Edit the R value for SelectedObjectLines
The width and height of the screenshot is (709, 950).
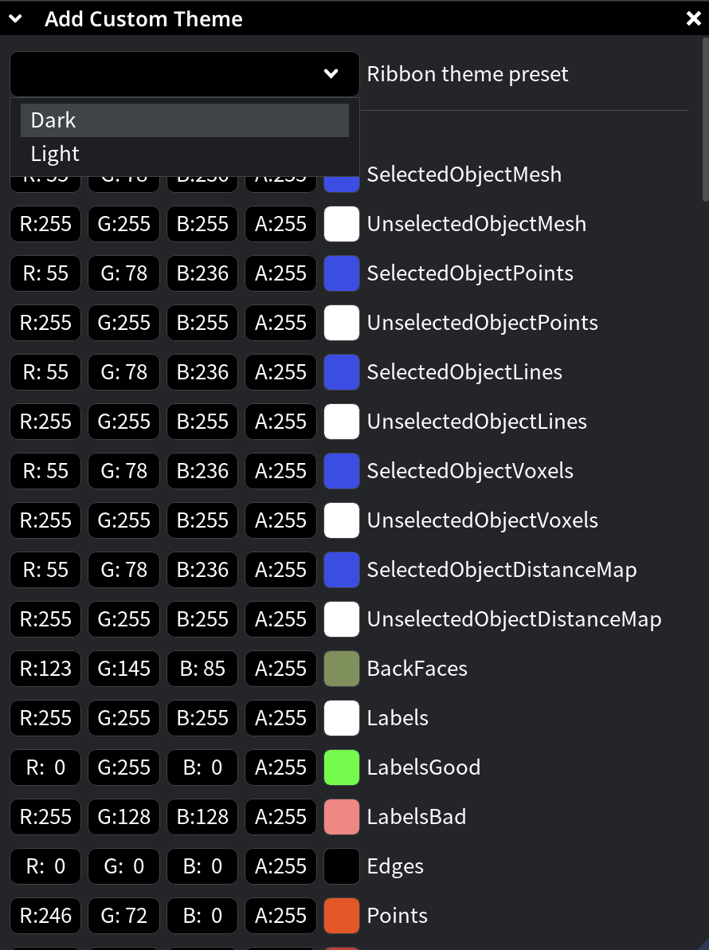45,372
